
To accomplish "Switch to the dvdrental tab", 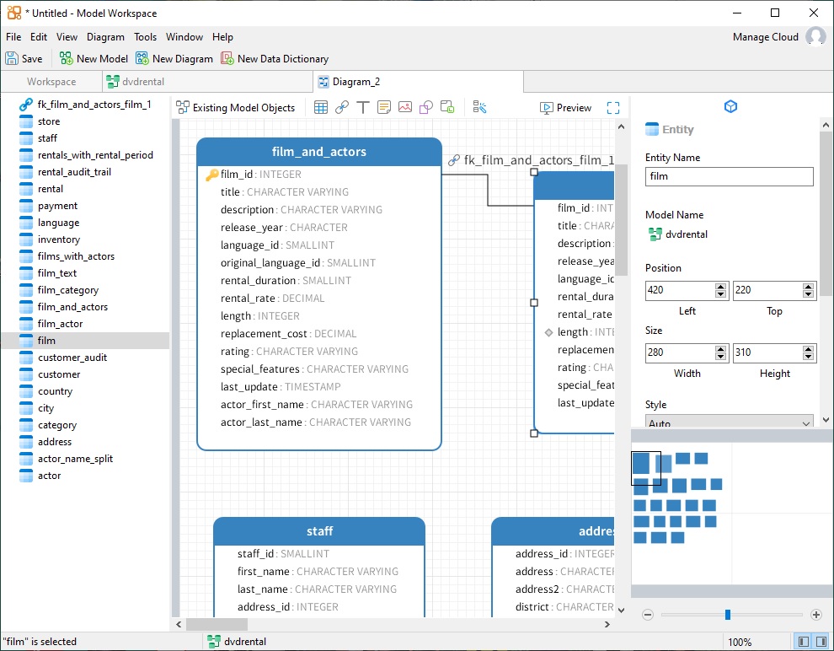I will 207,82.
